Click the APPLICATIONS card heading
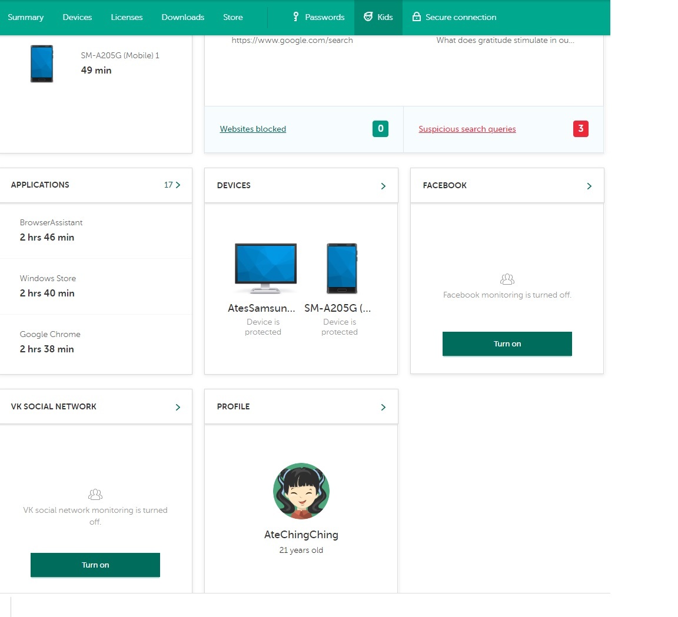678x617 pixels. pyautogui.click(x=40, y=185)
